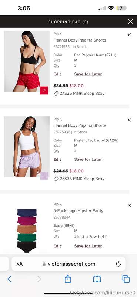Edit the Red Pepper Heart shorts
This screenshot has height=297, width=137.
click(57, 74)
